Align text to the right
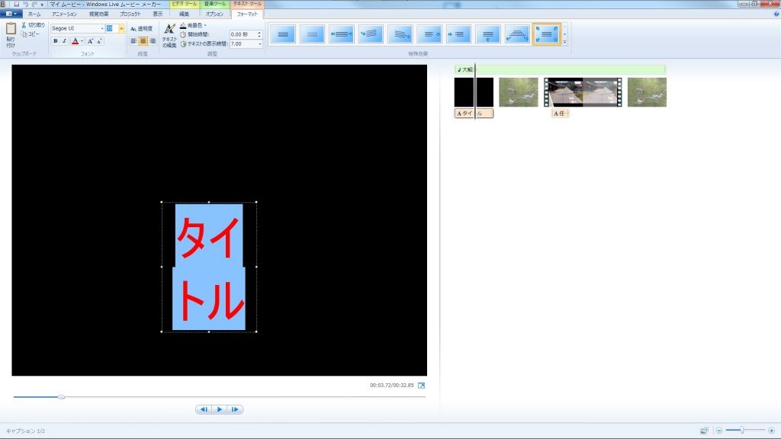This screenshot has height=439, width=781. click(153, 41)
